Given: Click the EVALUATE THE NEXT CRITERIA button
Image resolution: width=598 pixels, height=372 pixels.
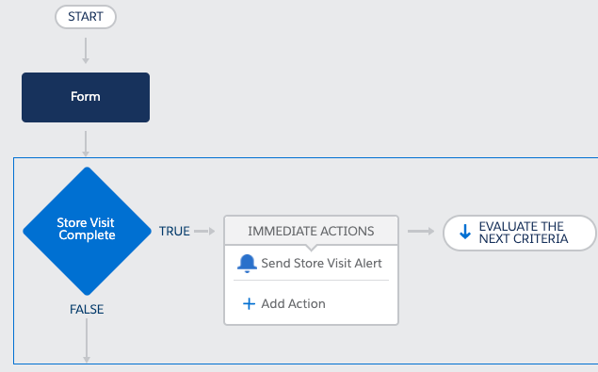Looking at the screenshot, I should (520, 233).
